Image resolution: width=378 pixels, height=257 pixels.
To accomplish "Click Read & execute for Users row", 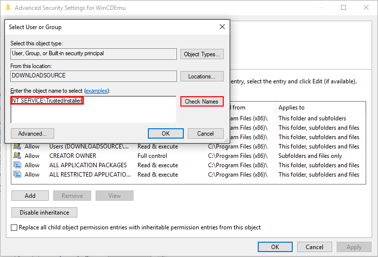I will point(158,147).
